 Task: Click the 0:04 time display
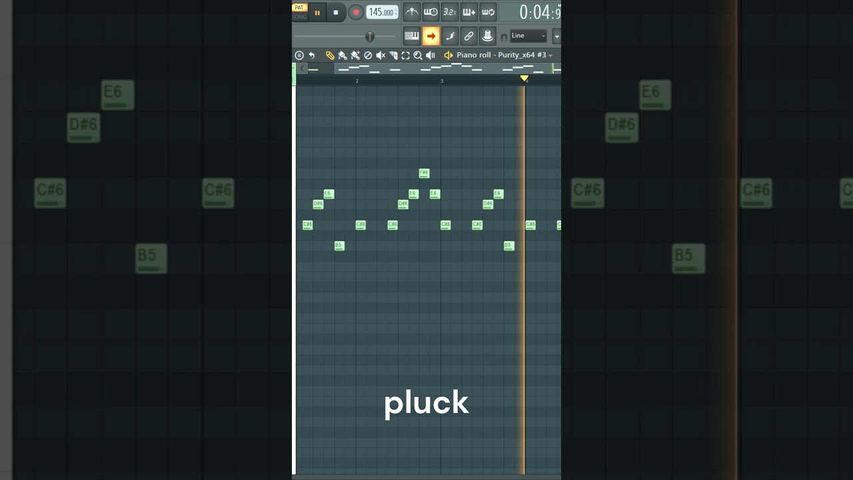[x=530, y=12]
